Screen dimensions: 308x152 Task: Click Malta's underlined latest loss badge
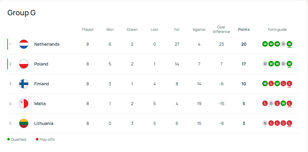coord(289,104)
